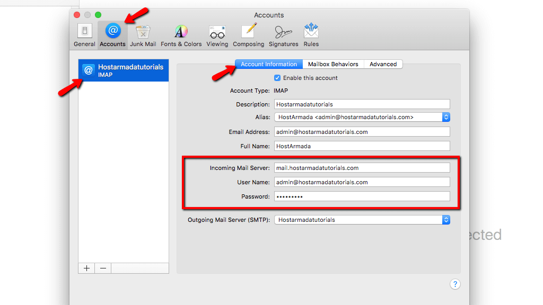Click the account type value "IMAP"
This screenshot has height=305, width=543.
pyautogui.click(x=281, y=91)
